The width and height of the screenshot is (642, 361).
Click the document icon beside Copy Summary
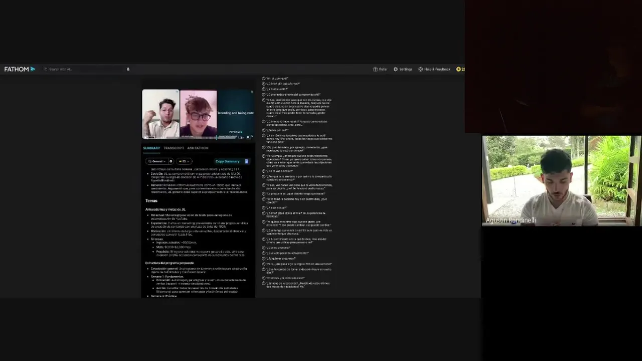[246, 161]
